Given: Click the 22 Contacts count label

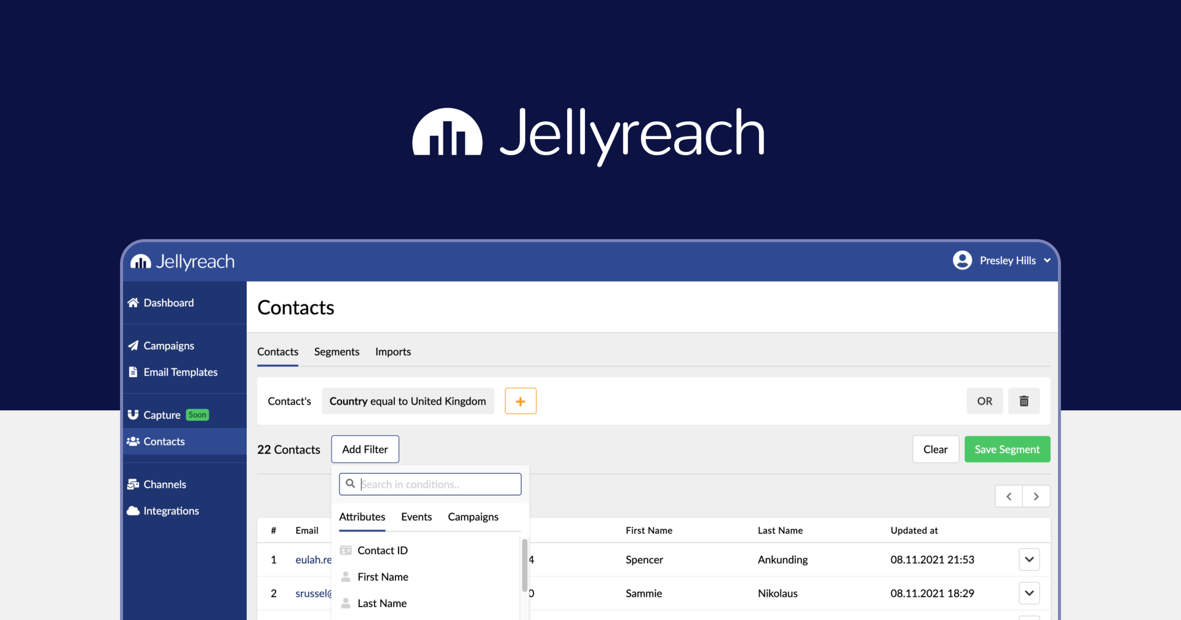Looking at the screenshot, I should [288, 450].
